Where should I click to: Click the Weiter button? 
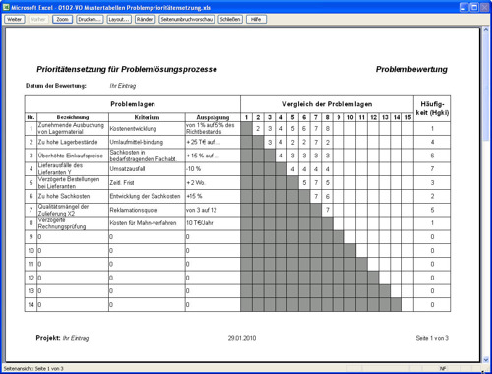(x=14, y=20)
